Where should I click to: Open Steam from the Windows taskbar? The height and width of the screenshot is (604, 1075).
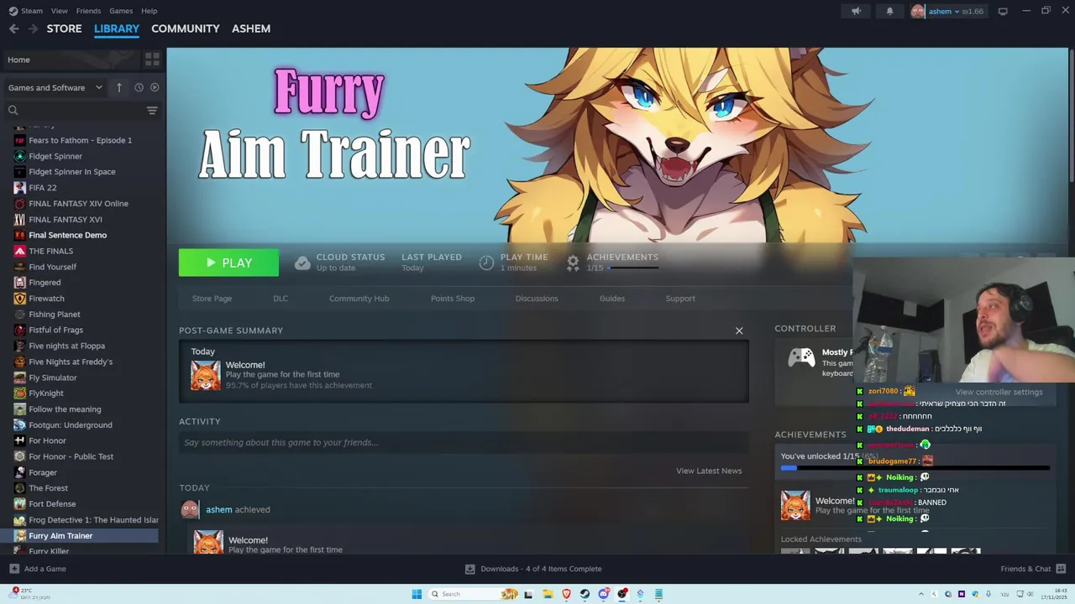pos(585,594)
